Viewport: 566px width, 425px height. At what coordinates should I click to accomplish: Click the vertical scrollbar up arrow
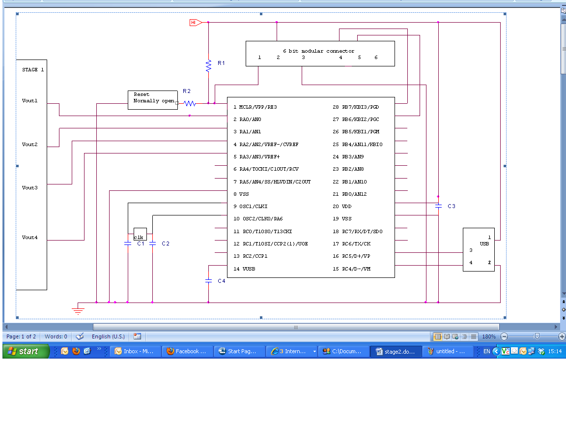563,20
